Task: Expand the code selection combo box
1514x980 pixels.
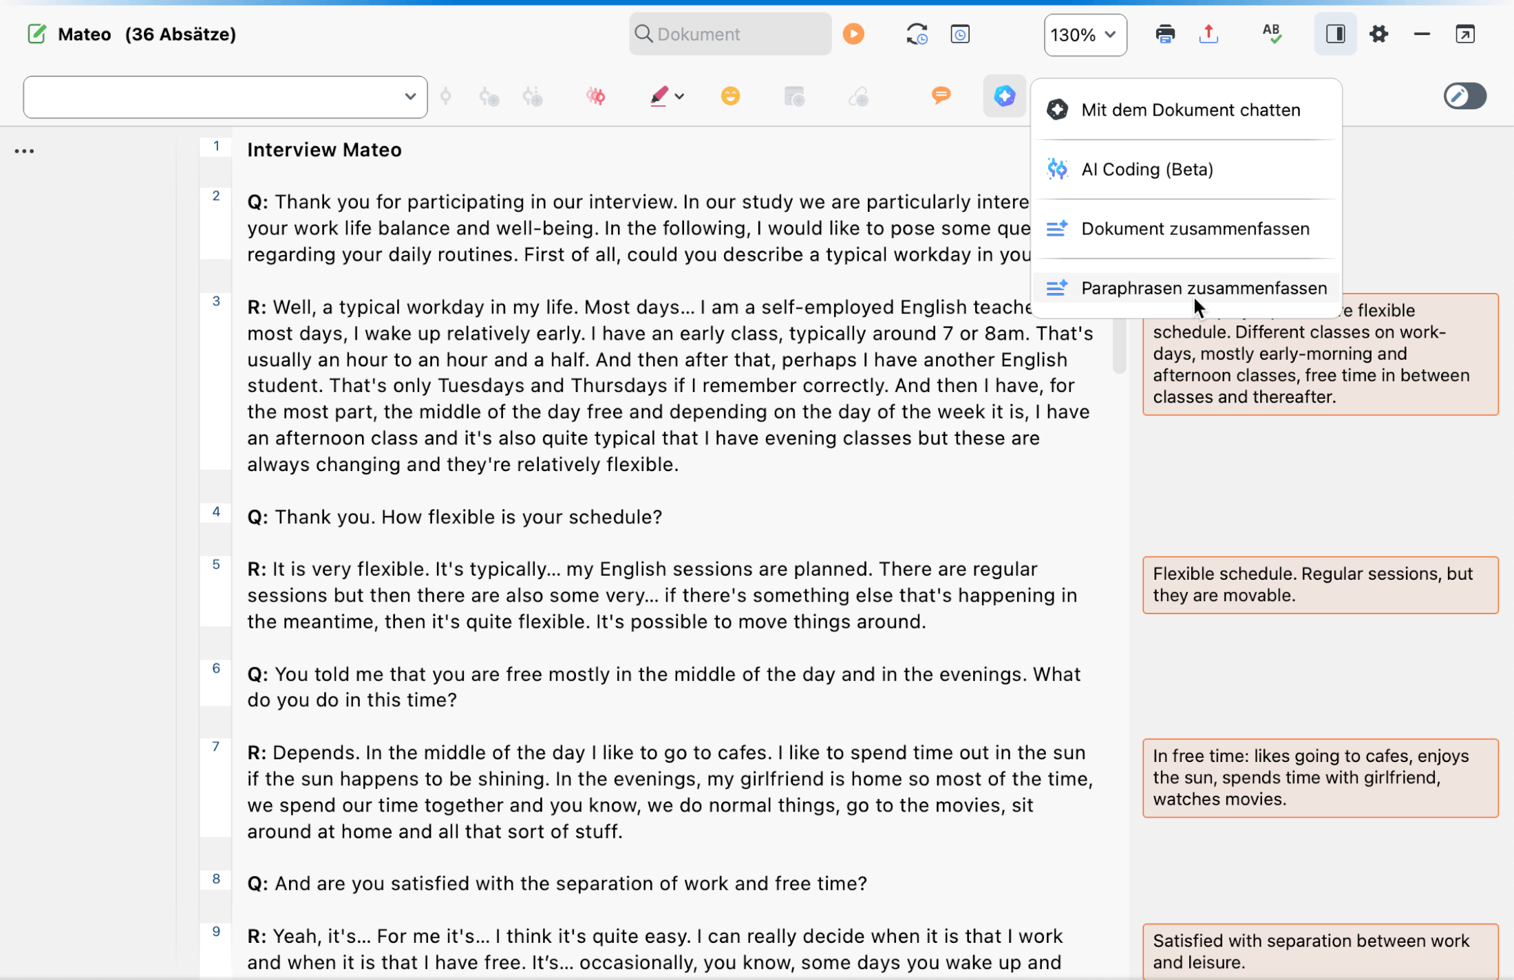Action: [x=410, y=96]
